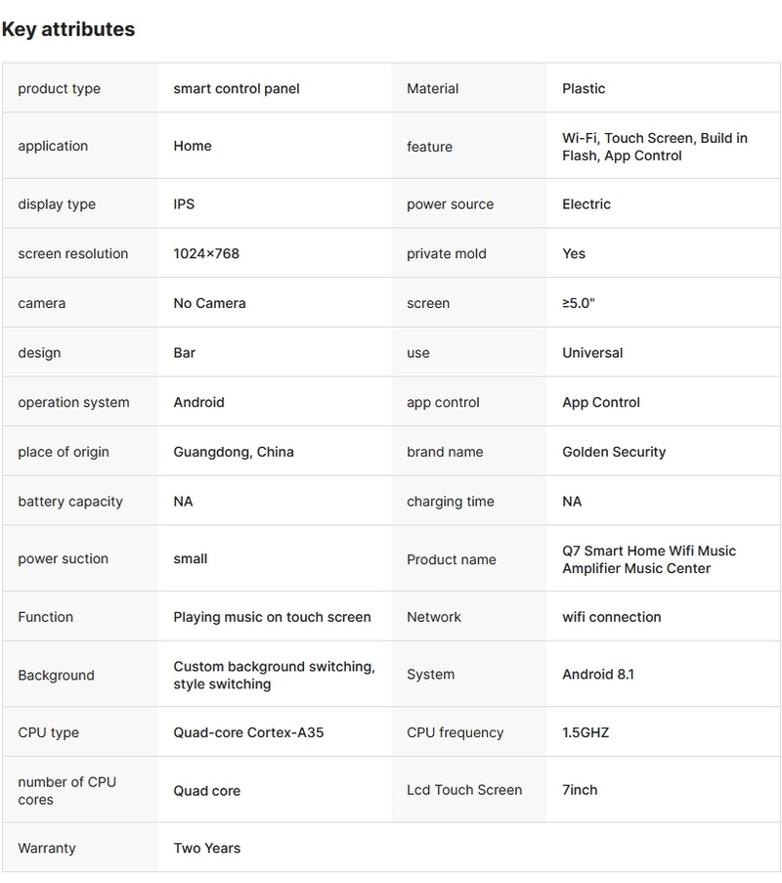The height and width of the screenshot is (883, 782).
Task: Select the 'Guangdong, China' origin value
Action: (x=234, y=452)
